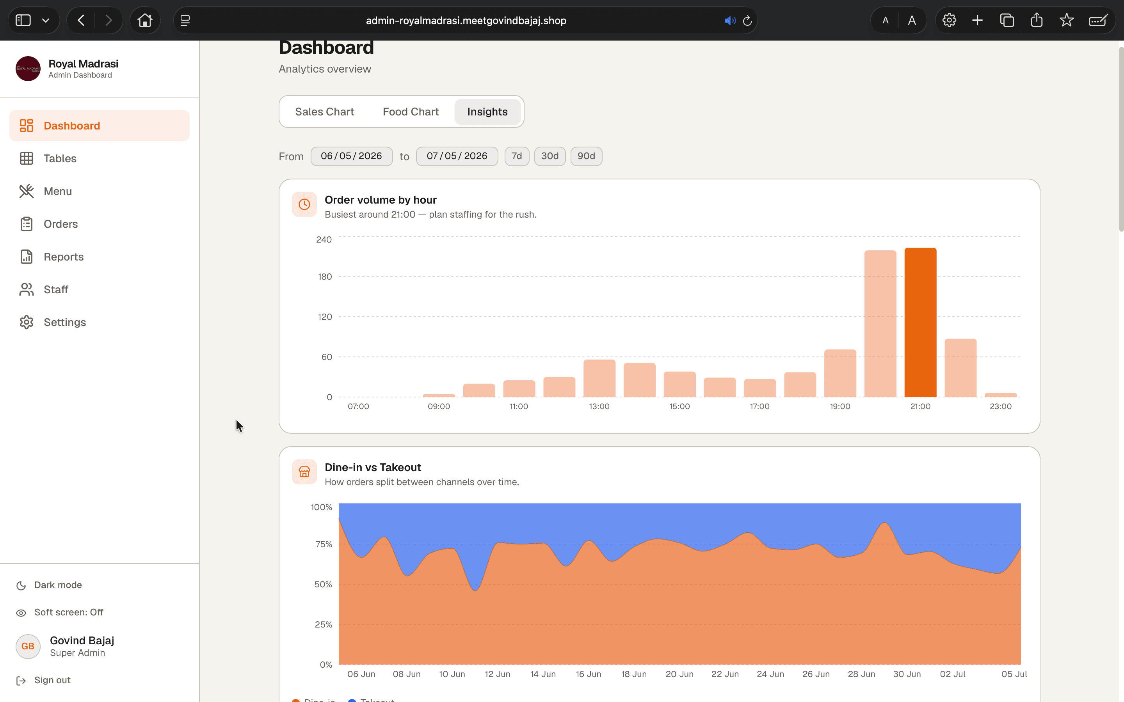Show tab overview icon
The width and height of the screenshot is (1124, 702).
1007,20
